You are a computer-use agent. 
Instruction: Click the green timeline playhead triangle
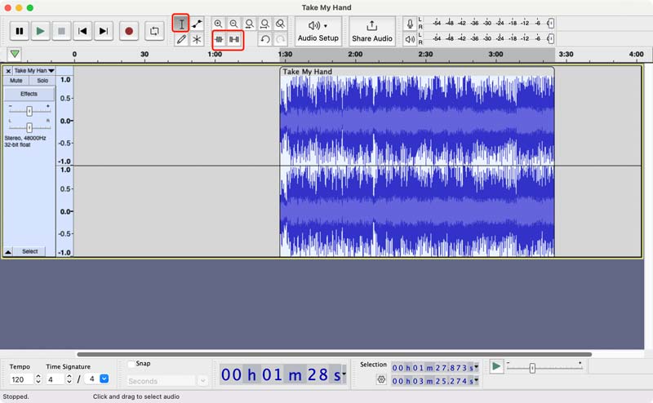[15, 54]
